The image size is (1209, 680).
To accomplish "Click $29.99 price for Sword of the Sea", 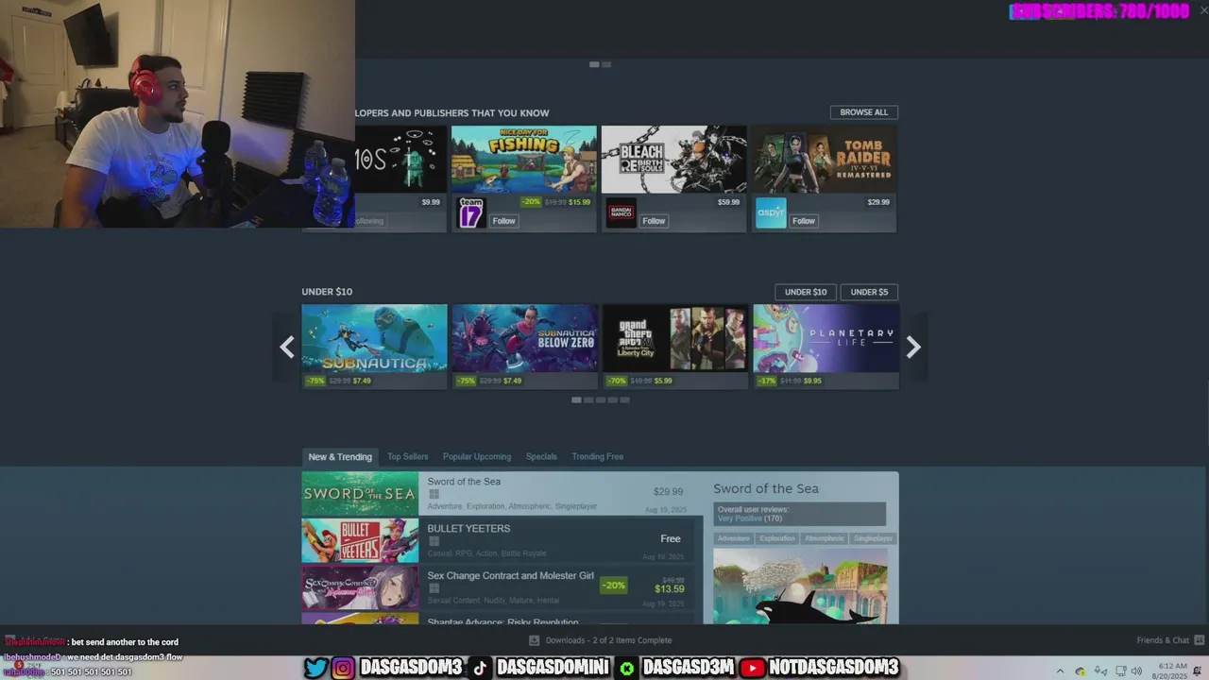I will 668,491.
